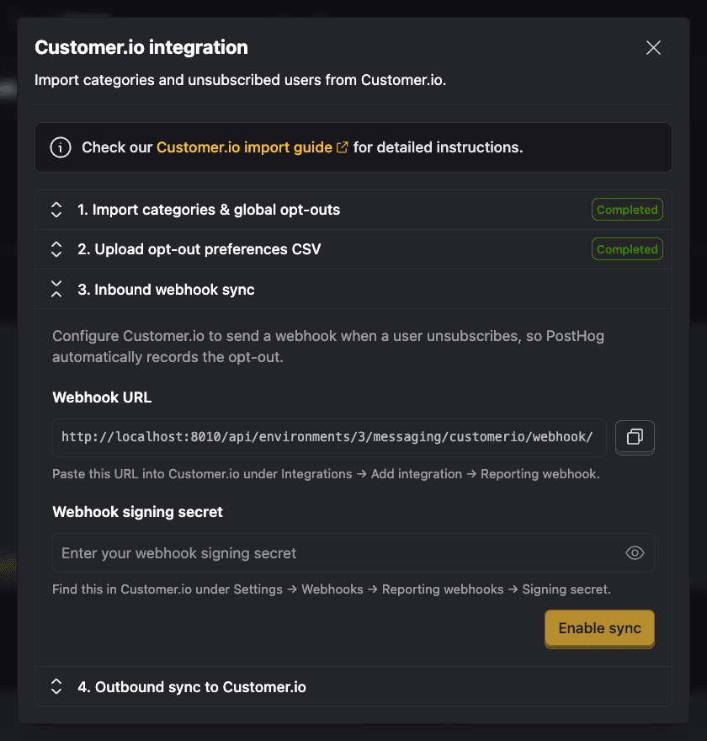Screen dimensions: 707x741
Task: Open the '1. Import categories & global opt-outs' section
Action: point(353,210)
